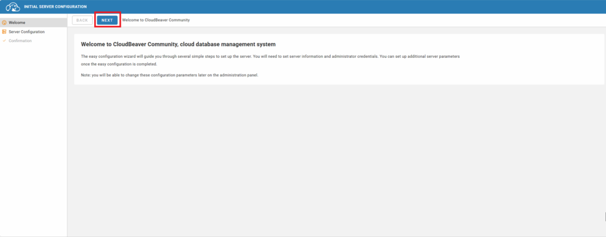606x237 pixels.
Task: Click the paragraph starting 'The easy configuration wizard'
Action: 270,60
